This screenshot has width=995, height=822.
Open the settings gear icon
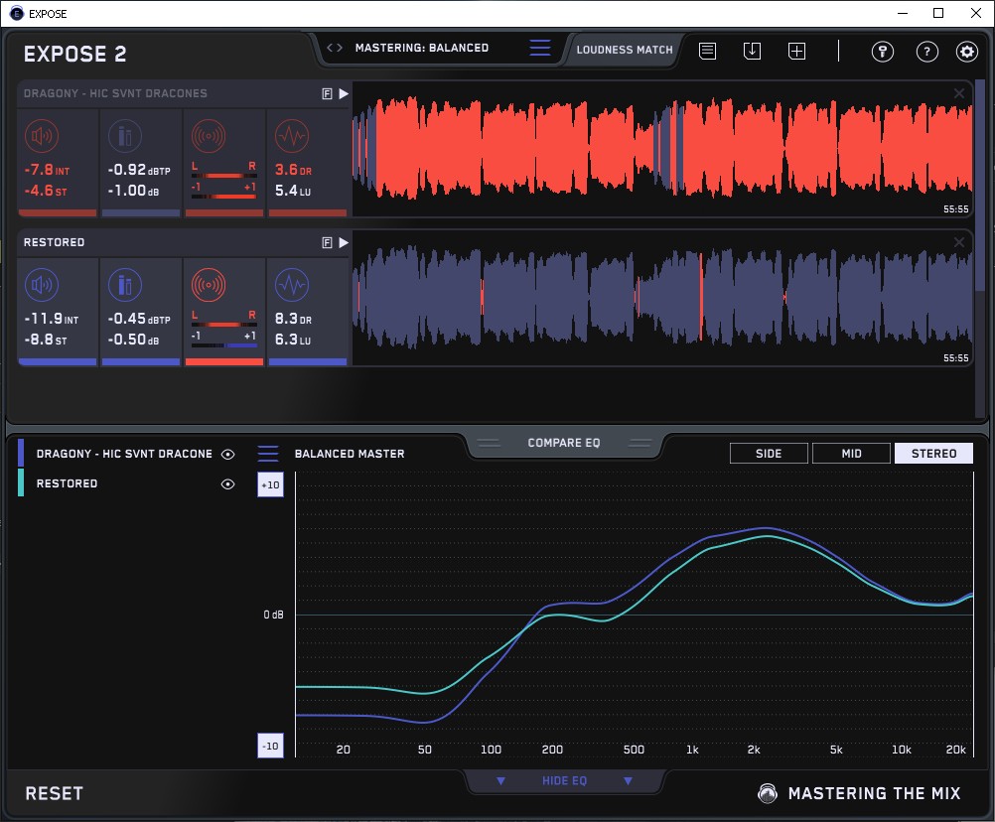click(x=967, y=51)
